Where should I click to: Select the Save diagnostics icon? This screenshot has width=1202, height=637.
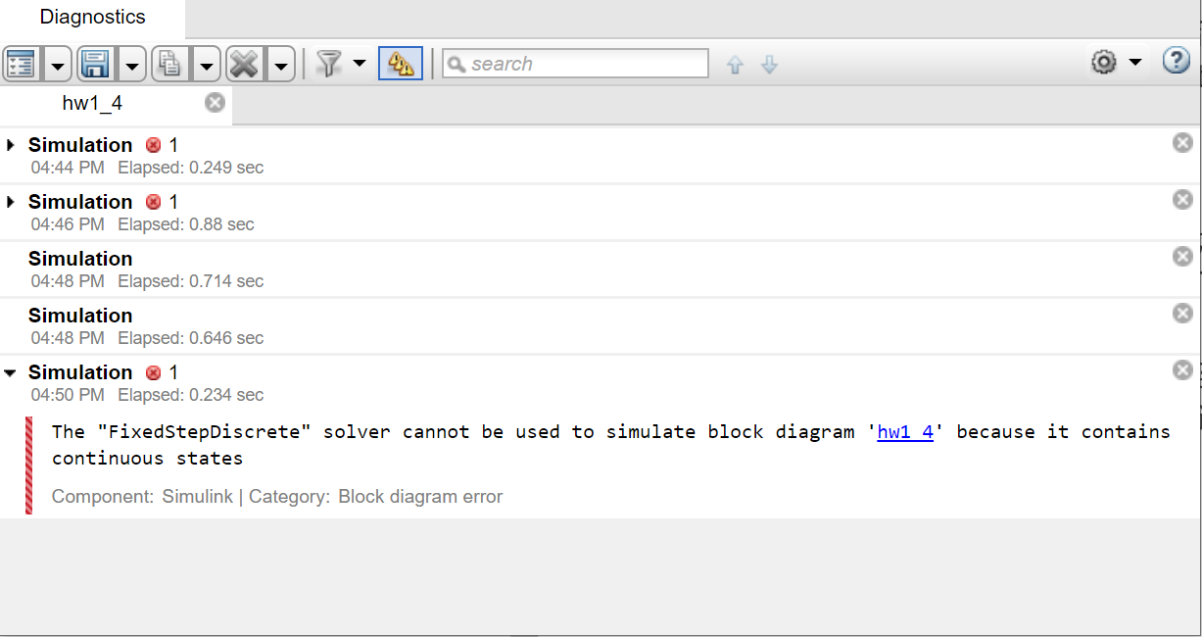coord(94,62)
